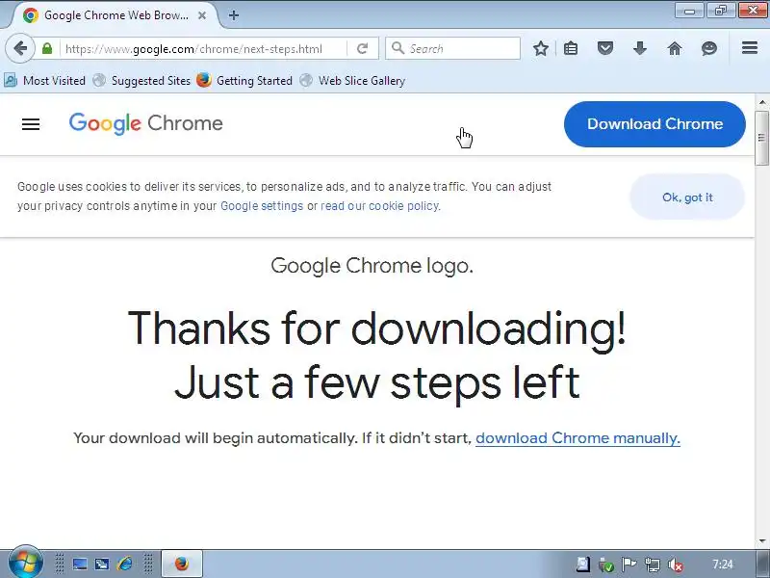Click the security shield tray icon
770x578 pixels.
click(606, 565)
